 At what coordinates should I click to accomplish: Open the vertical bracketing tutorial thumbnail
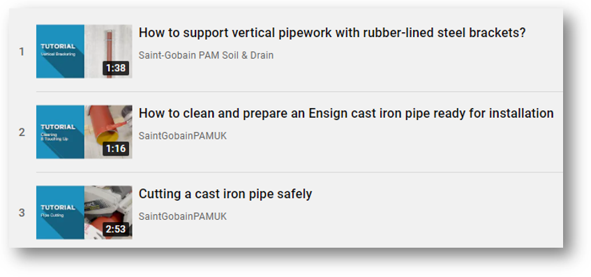[84, 51]
